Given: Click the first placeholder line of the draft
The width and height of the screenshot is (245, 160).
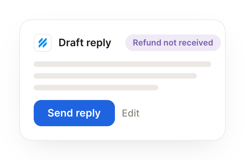Looking at the screenshot, I should (x=122, y=64).
